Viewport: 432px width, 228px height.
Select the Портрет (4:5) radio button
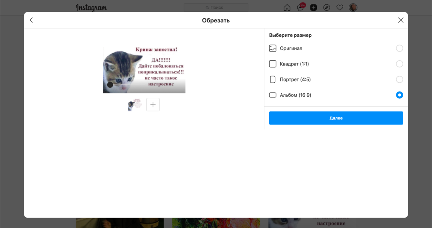click(x=399, y=79)
